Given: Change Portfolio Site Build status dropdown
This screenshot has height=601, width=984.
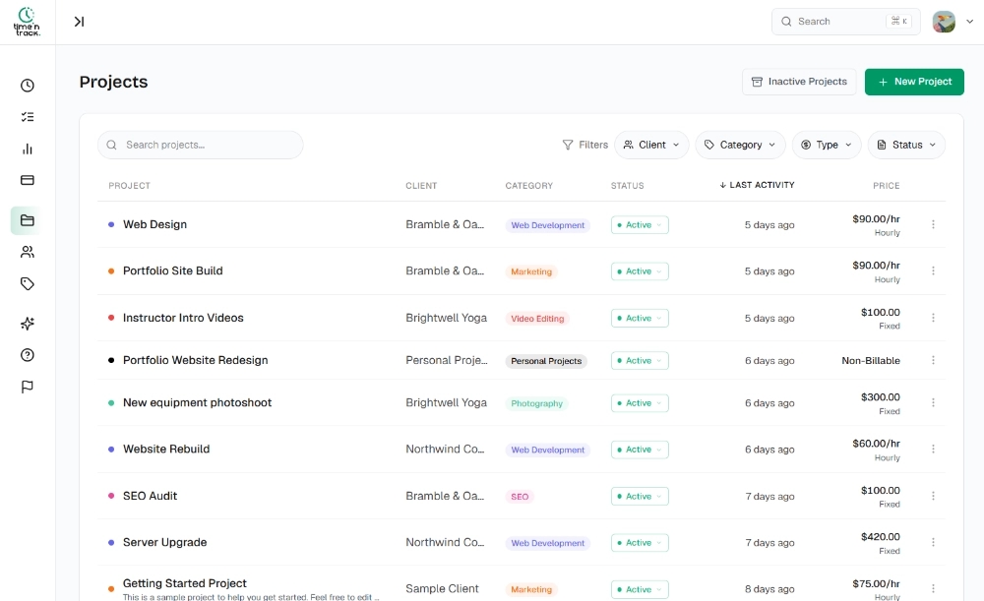Looking at the screenshot, I should [x=640, y=271].
